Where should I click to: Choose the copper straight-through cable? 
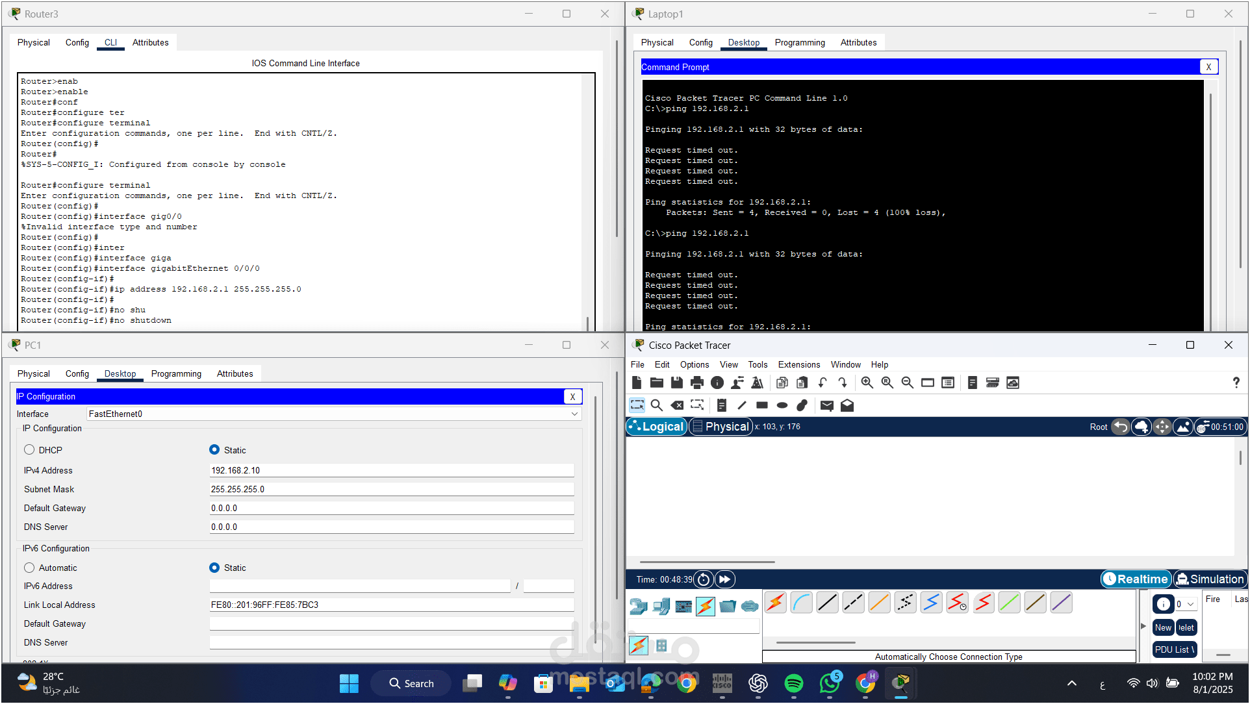click(x=828, y=603)
